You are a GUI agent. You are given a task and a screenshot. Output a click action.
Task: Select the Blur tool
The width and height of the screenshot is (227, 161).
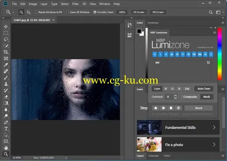(6, 110)
